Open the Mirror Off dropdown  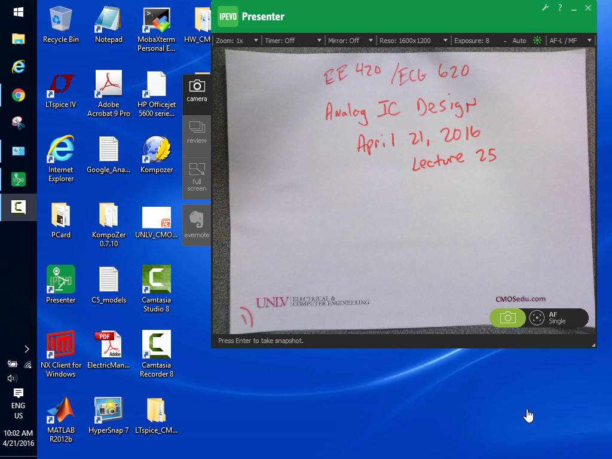[x=350, y=41]
